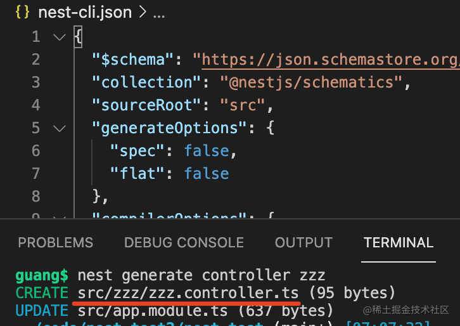The image size is (460, 326).
Task: Select line 7 via its line number
Action: [35, 173]
